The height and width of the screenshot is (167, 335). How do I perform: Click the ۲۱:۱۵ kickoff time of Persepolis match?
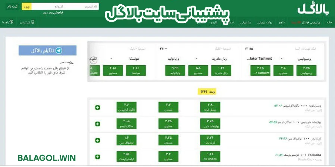tap(249, 49)
